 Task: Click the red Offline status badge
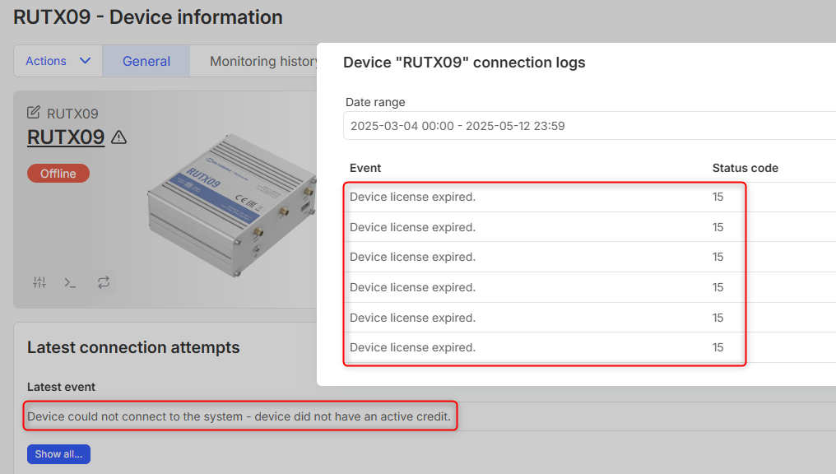(x=58, y=174)
